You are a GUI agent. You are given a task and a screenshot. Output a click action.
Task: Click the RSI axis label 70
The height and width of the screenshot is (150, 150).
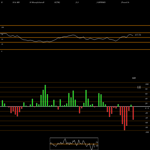pyautogui.click(x=2, y=34)
